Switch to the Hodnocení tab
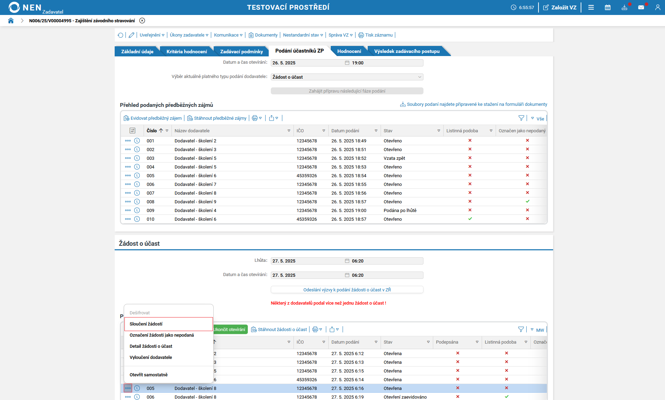 (x=349, y=51)
